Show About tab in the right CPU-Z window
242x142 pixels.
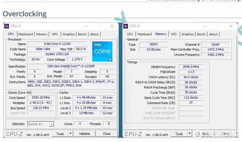[x=213, y=34]
